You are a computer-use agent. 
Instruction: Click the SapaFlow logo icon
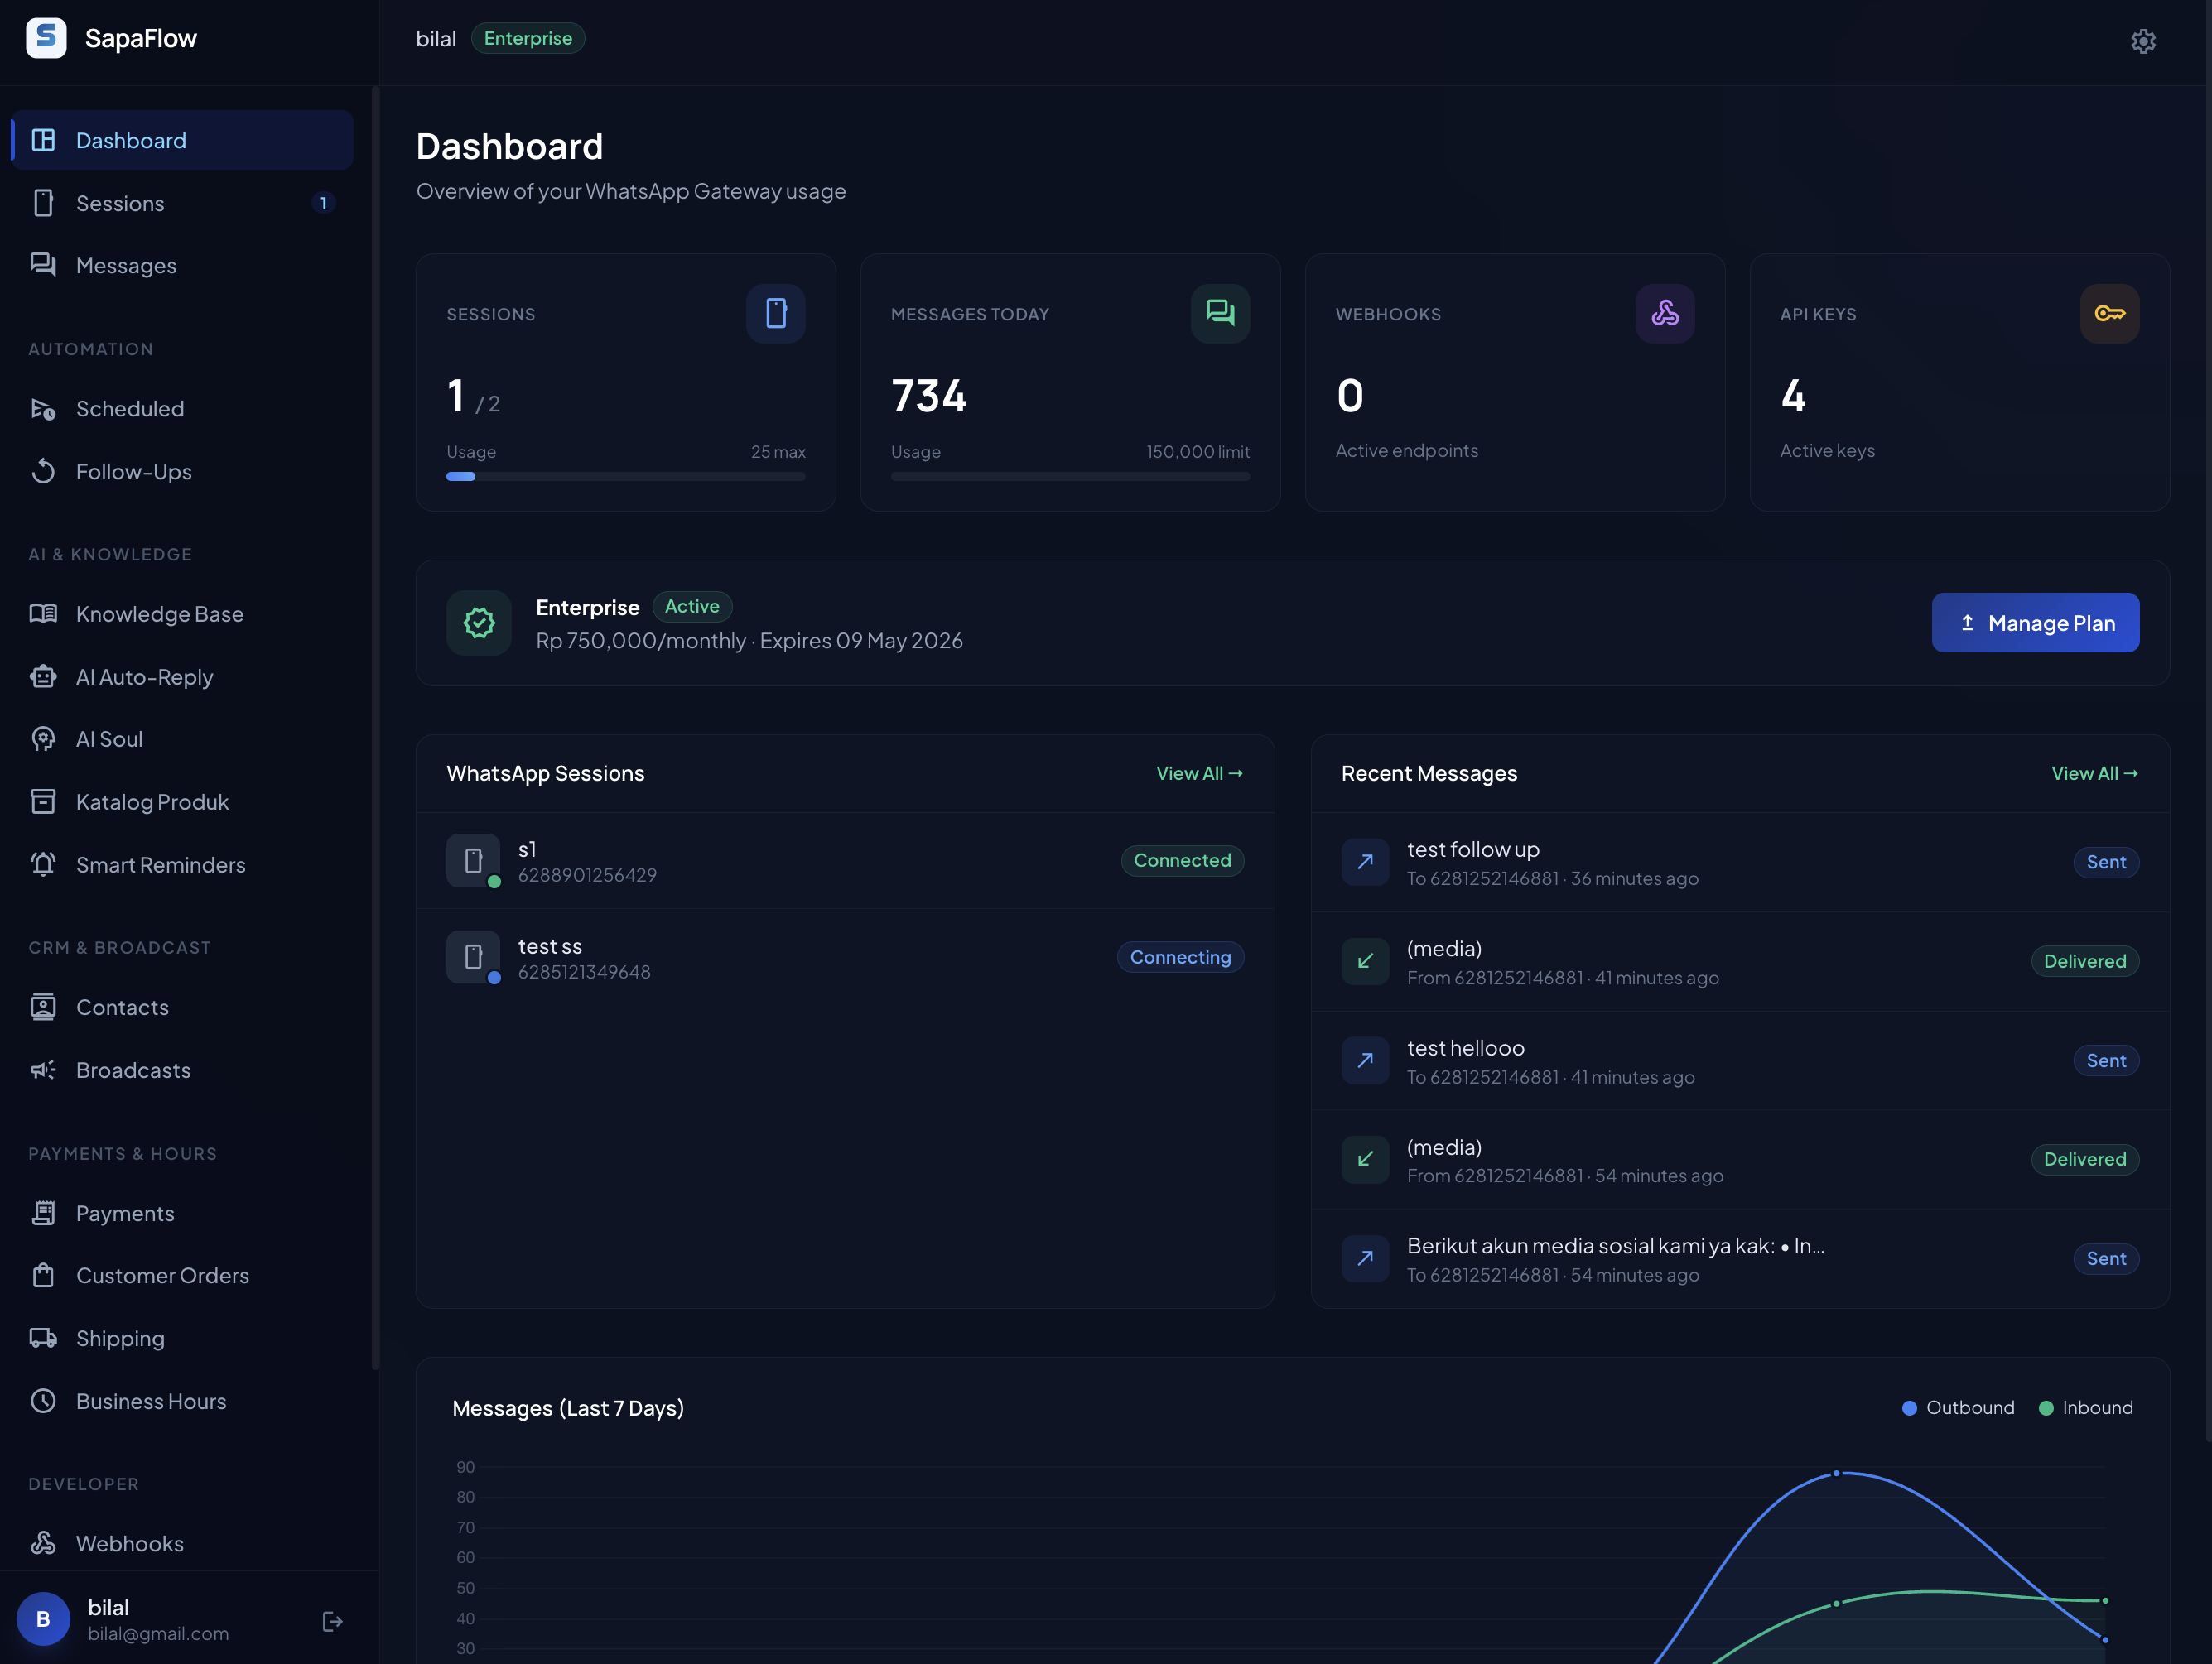46,38
